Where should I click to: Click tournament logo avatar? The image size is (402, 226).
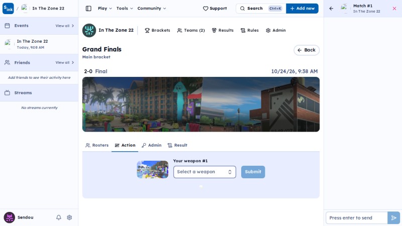89,30
